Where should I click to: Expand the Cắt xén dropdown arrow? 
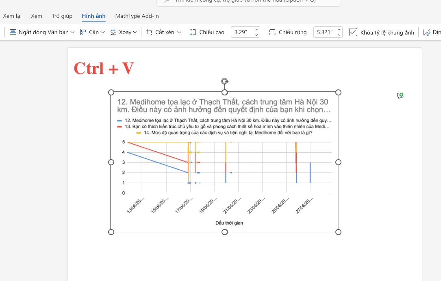[179, 32]
